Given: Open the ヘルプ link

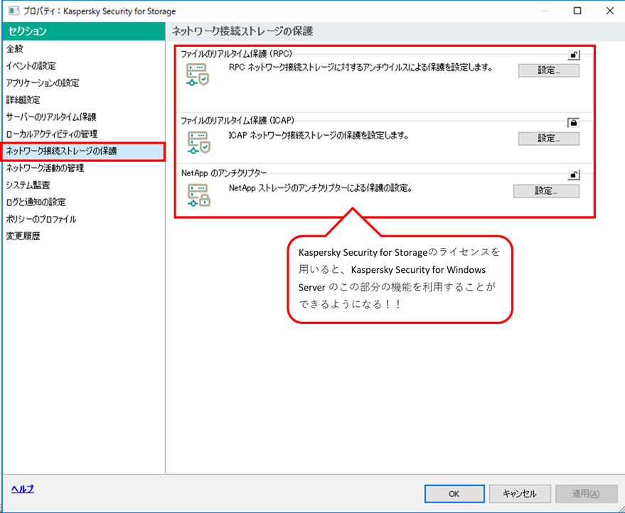Looking at the screenshot, I should [22, 489].
